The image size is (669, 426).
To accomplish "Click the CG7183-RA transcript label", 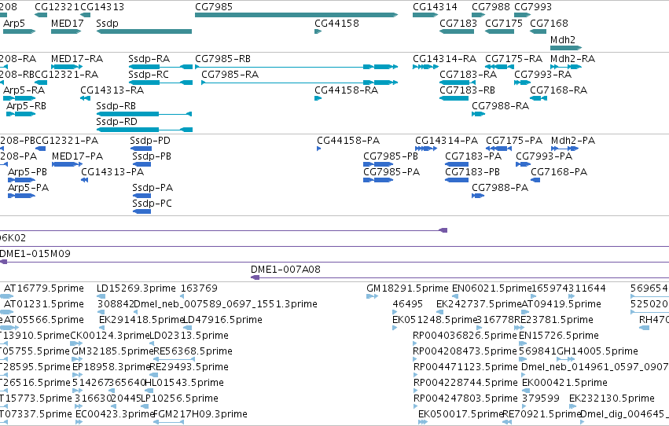I will (x=469, y=74).
